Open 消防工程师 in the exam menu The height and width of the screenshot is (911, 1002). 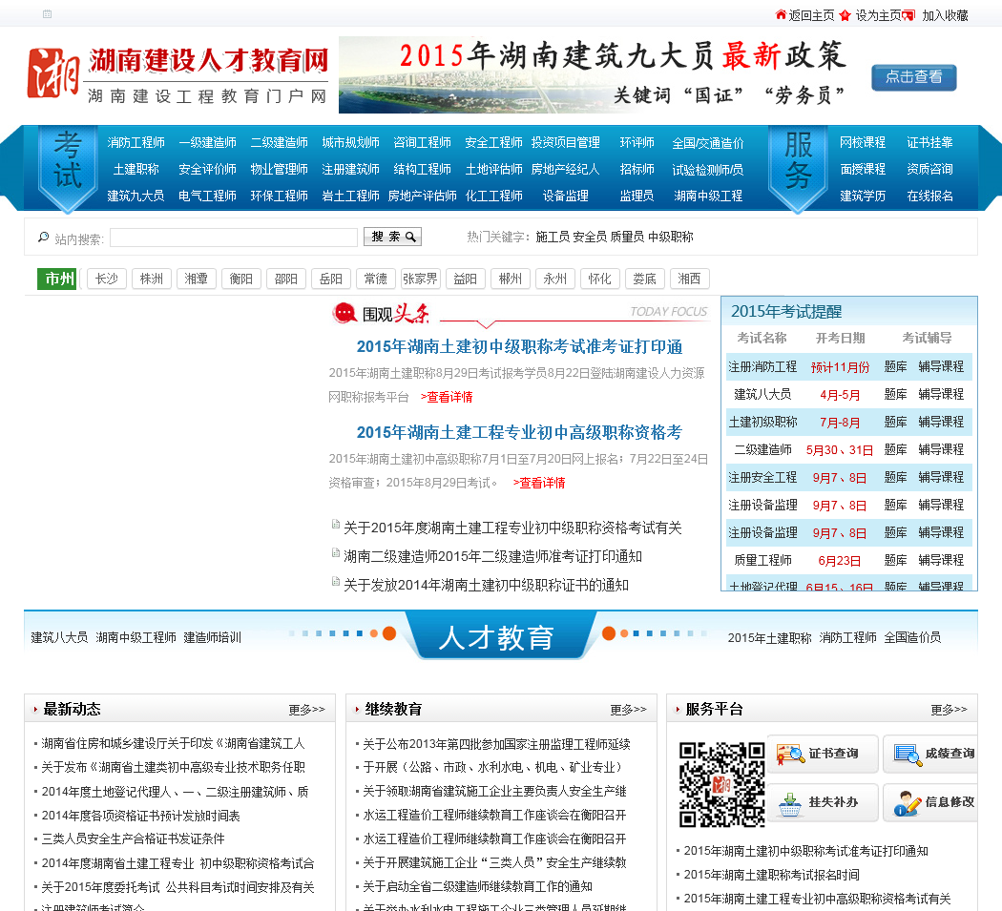coord(136,142)
